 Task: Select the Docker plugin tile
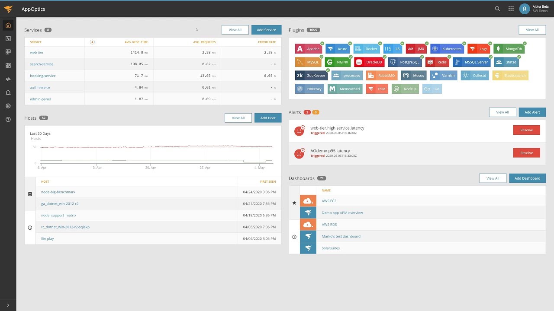[367, 49]
